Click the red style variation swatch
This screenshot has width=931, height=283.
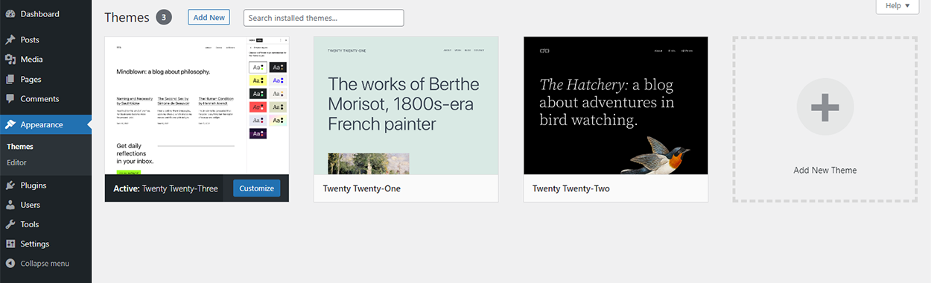[258, 106]
